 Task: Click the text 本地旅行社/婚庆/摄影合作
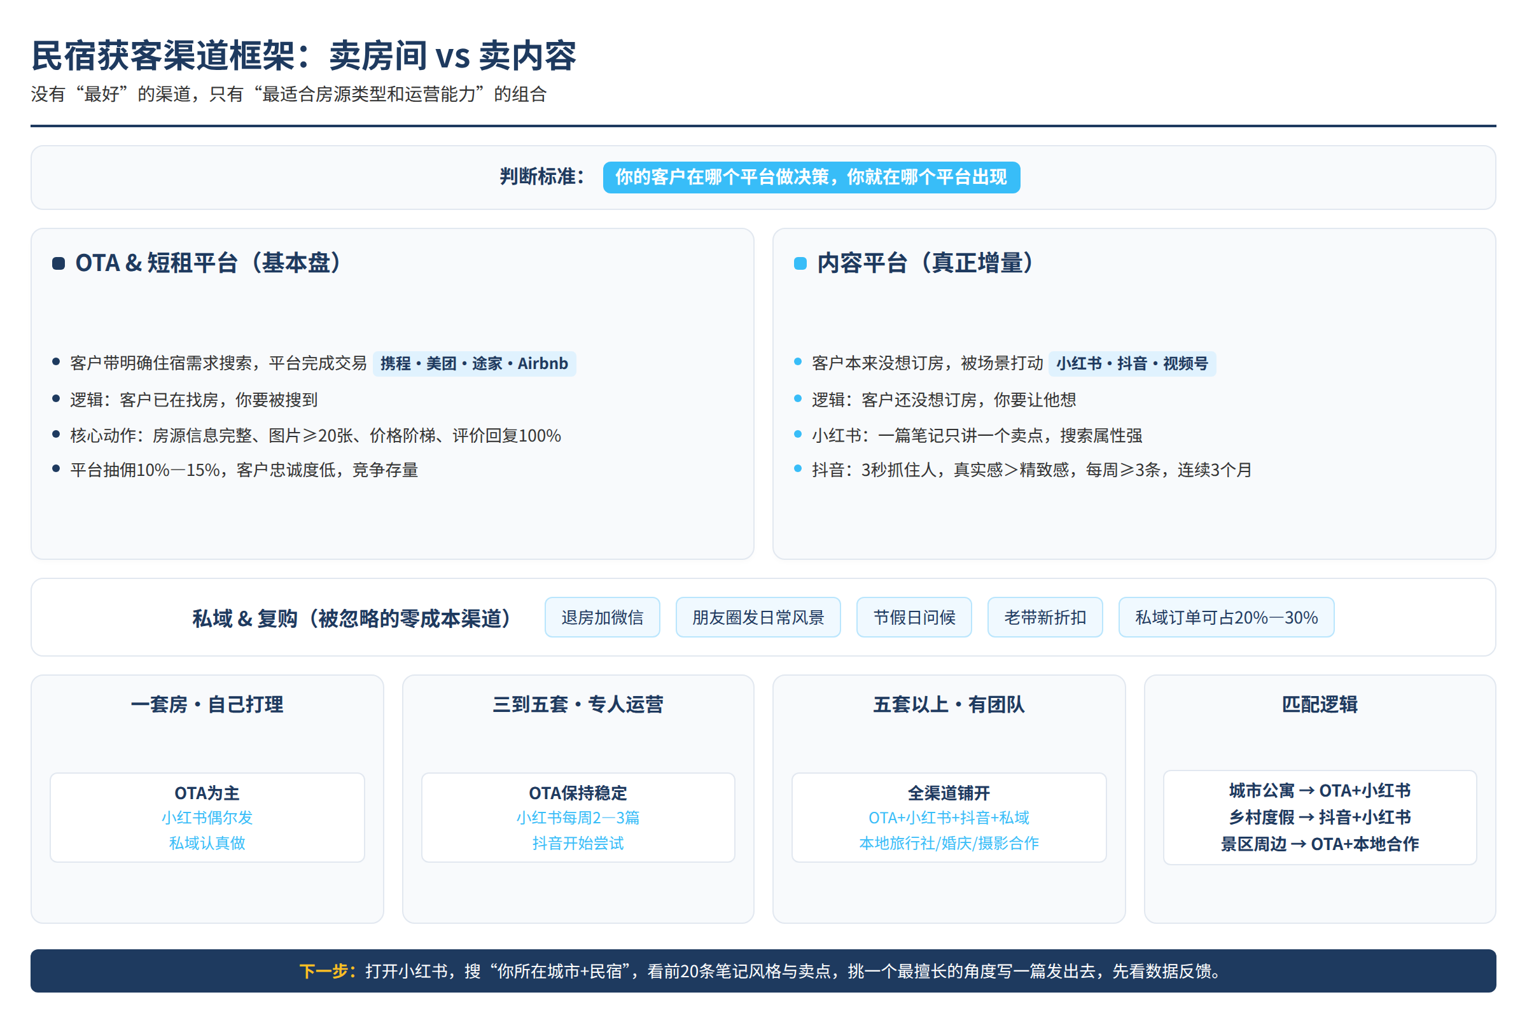(949, 842)
